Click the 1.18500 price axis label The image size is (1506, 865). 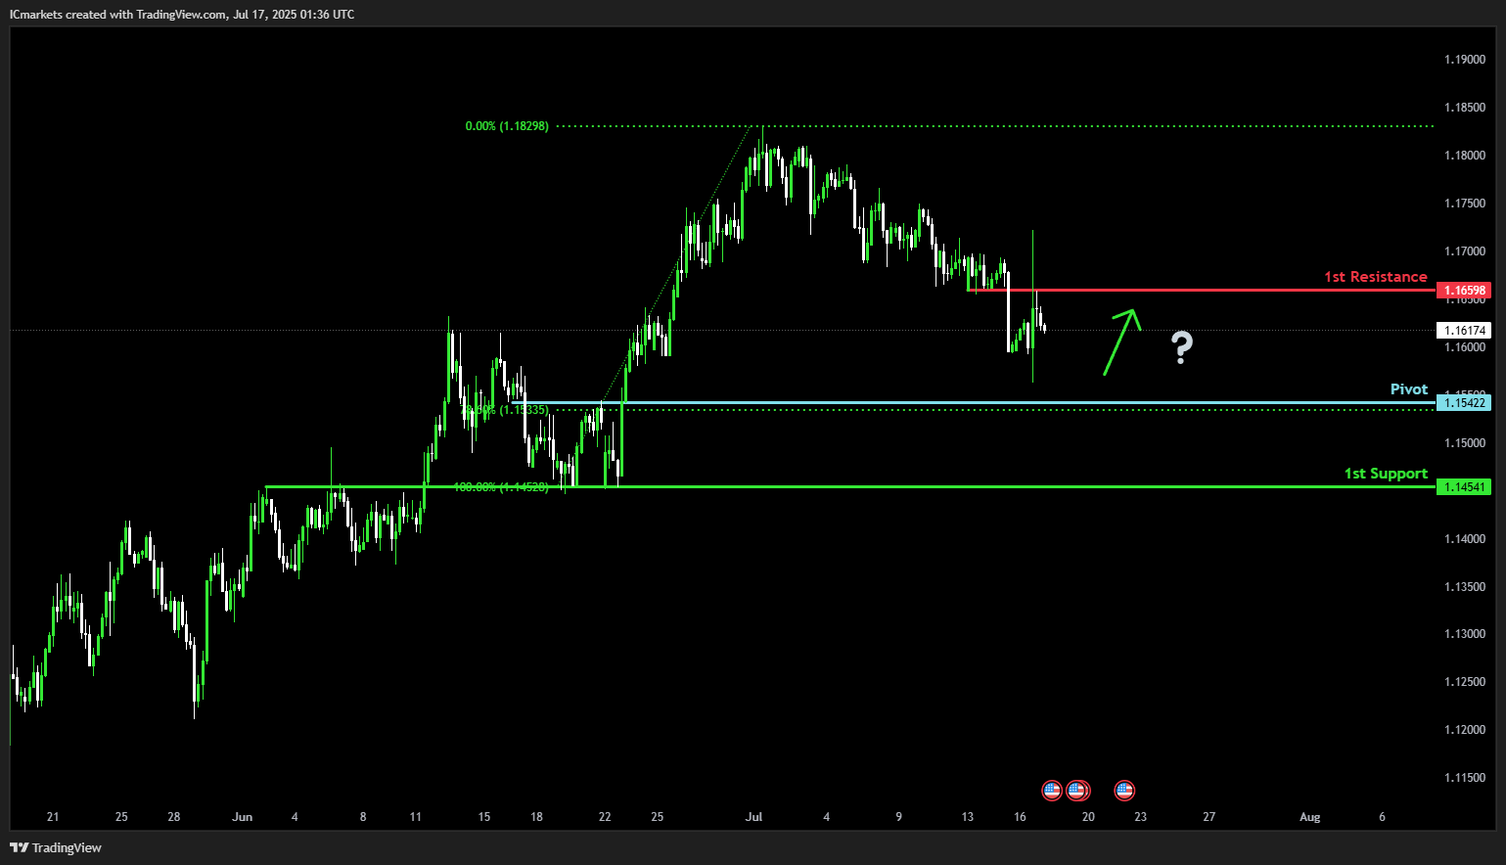pyautogui.click(x=1464, y=108)
